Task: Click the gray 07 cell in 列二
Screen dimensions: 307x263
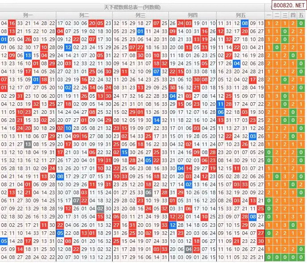Action: 76,200
